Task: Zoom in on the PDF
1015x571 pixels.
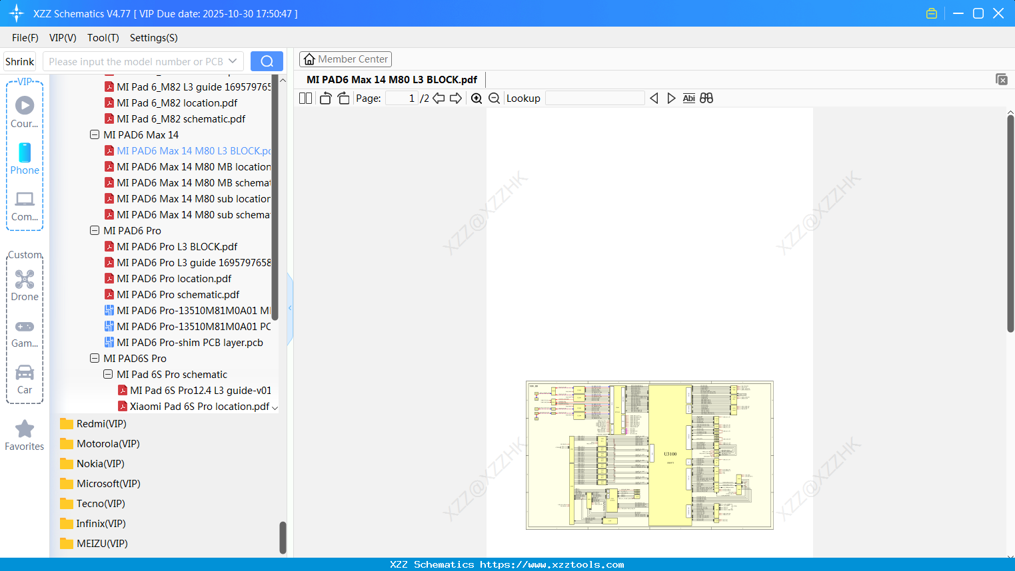Action: point(477,98)
